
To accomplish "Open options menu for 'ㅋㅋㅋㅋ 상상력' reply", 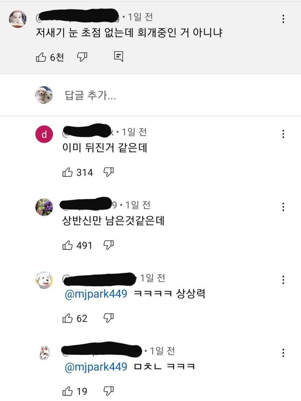I will coord(283,280).
